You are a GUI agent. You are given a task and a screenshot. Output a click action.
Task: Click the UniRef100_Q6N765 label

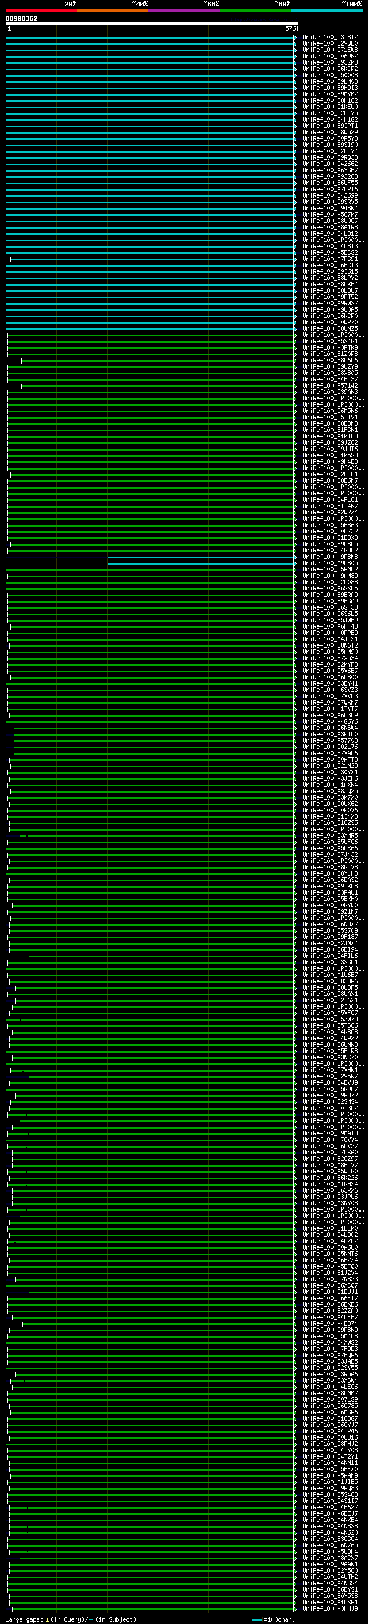coord(329,1546)
